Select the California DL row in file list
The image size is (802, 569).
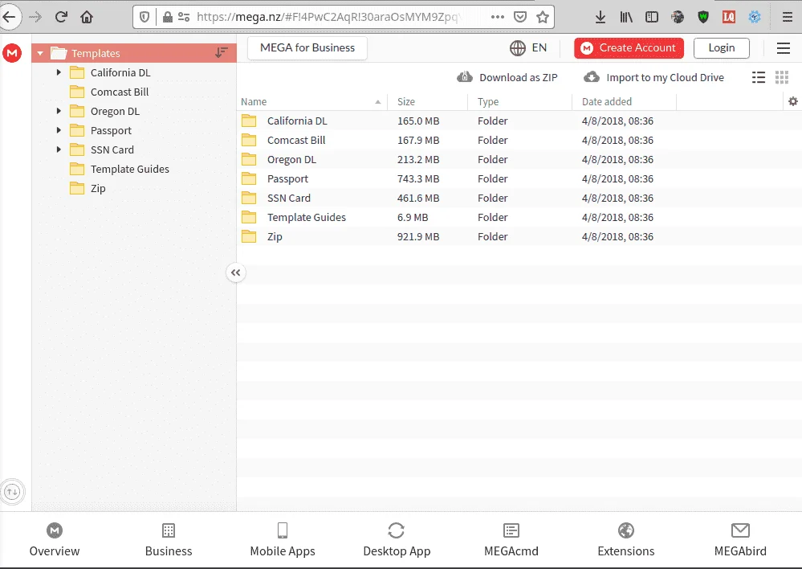pyautogui.click(x=519, y=121)
